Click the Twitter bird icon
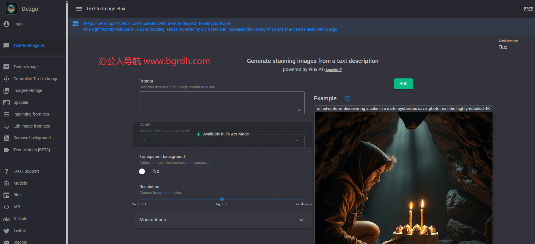Viewport: 535px width, 244px height. 6,231
